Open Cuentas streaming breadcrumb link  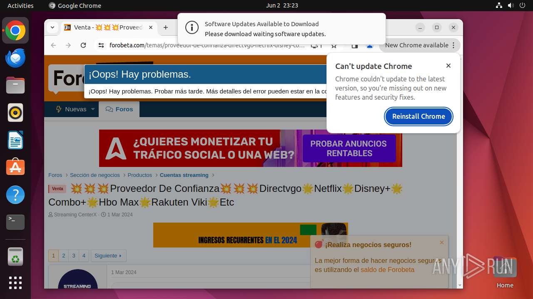pos(184,175)
